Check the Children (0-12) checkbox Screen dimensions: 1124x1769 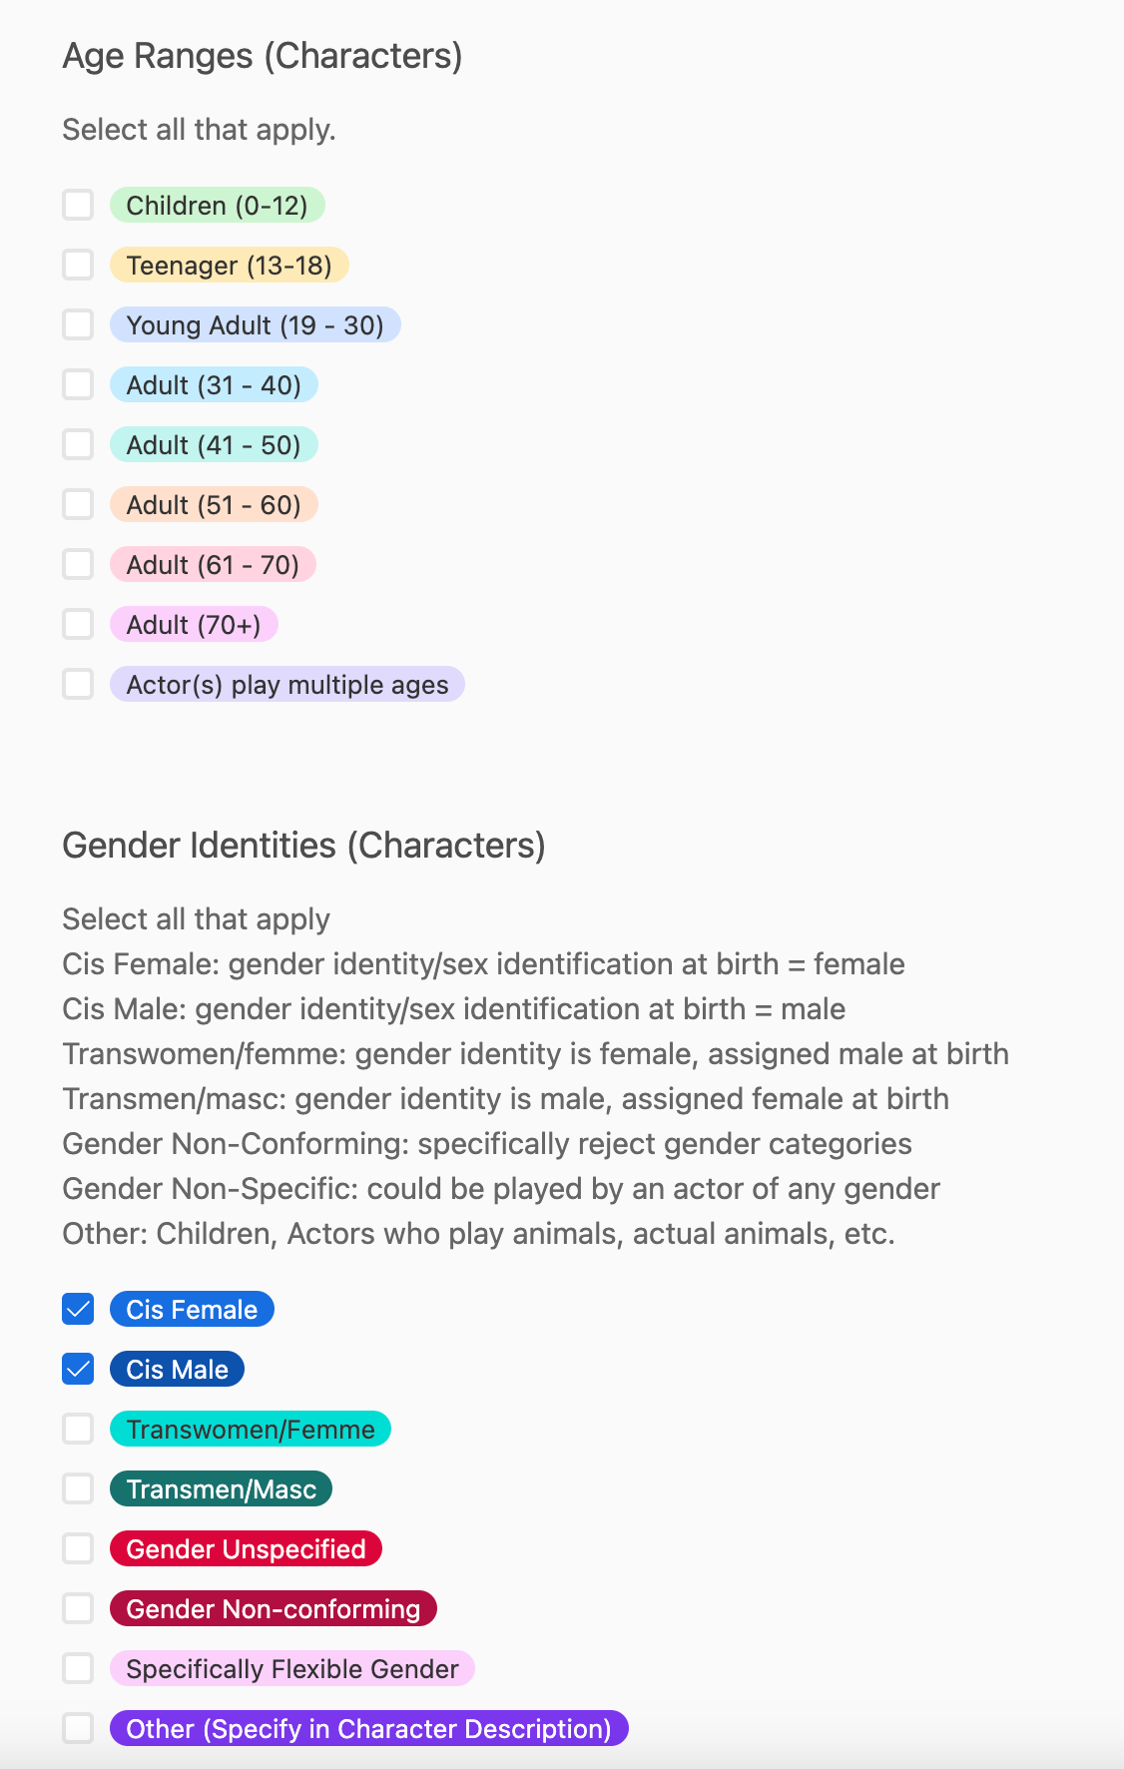[78, 205]
